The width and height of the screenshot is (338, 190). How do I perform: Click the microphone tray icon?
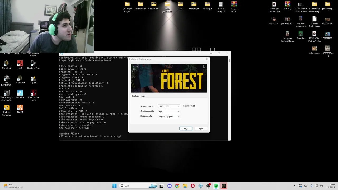point(311,186)
